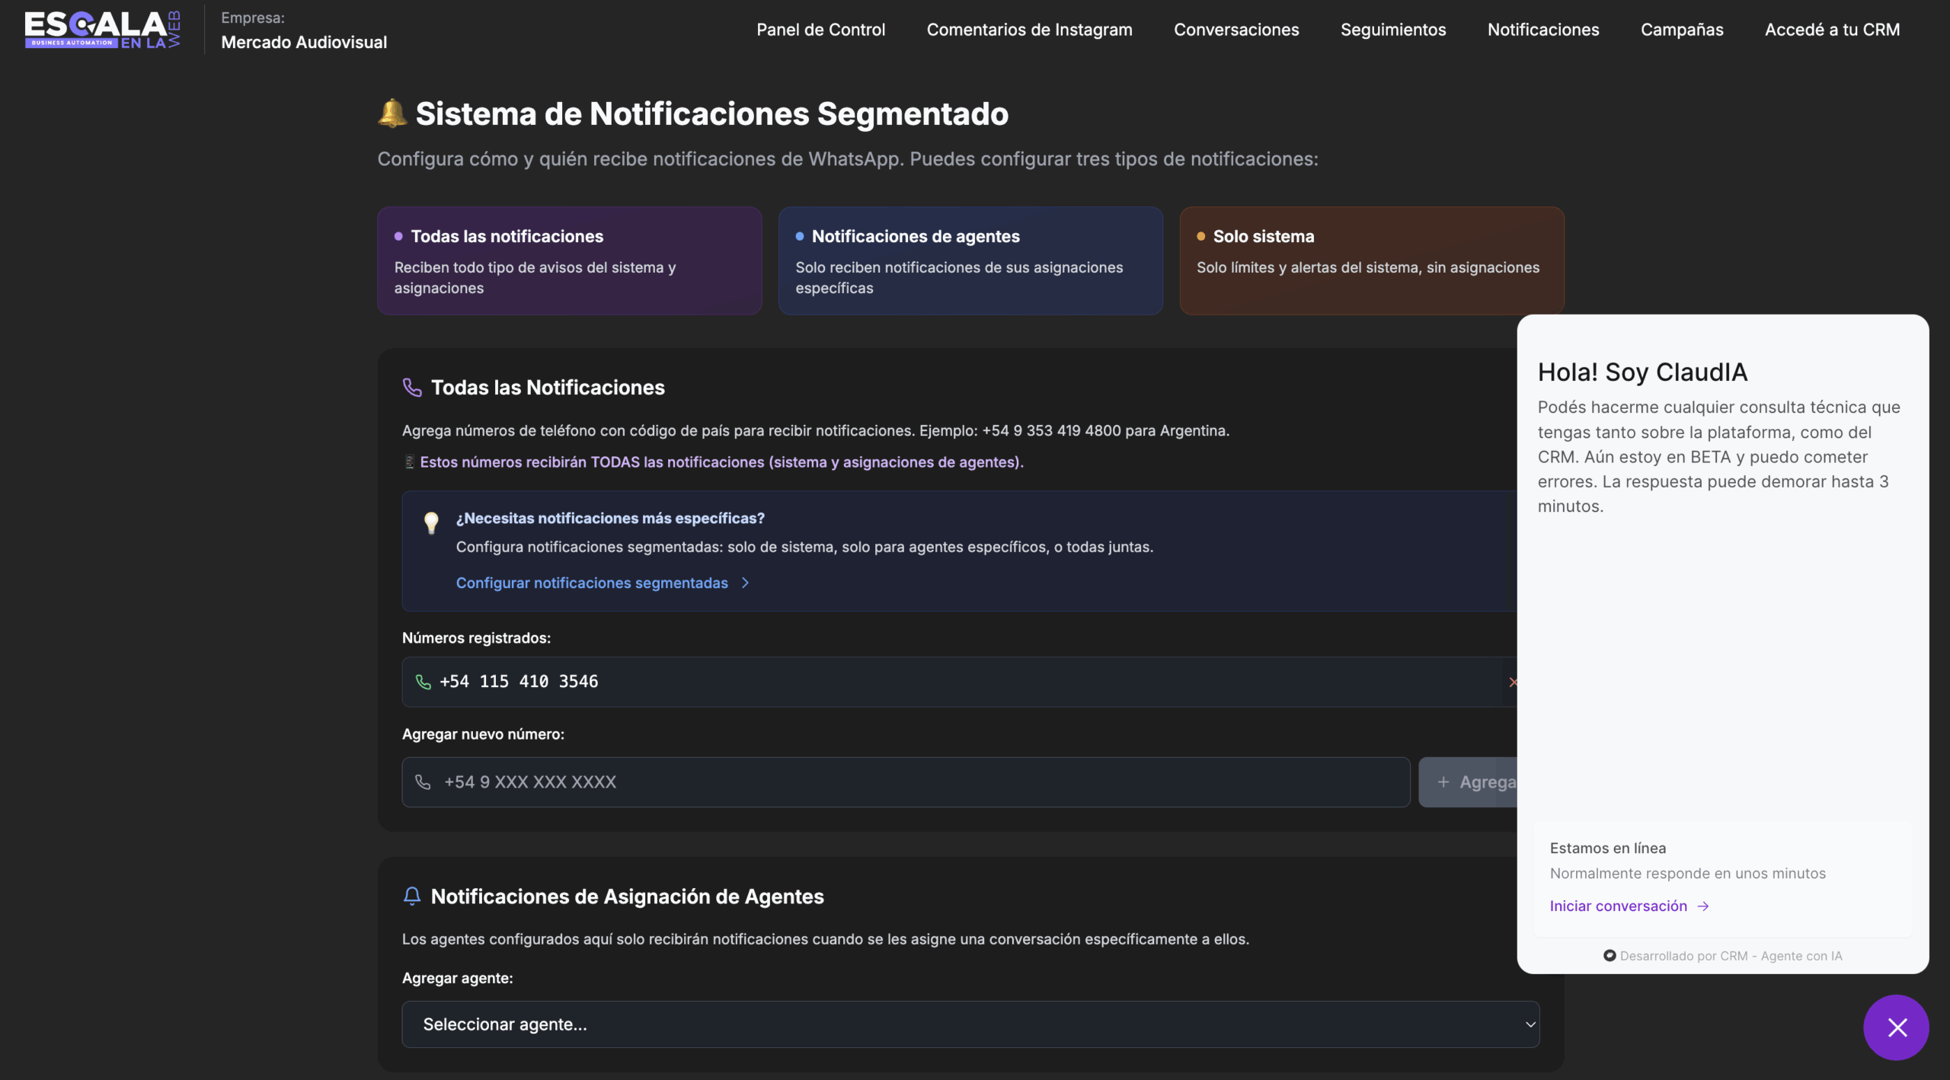Open the "Campañas" page
Image resolution: width=1950 pixels, height=1080 pixels.
[x=1681, y=30]
